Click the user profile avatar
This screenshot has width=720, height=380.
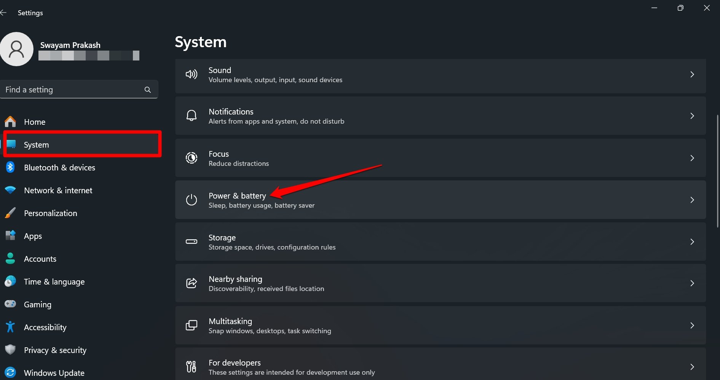pos(17,49)
